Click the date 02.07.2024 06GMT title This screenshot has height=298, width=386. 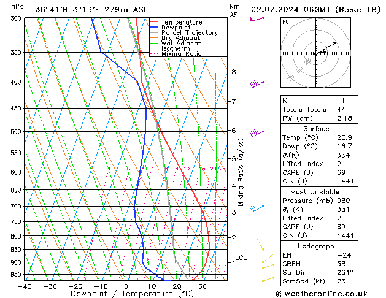coord(314,9)
